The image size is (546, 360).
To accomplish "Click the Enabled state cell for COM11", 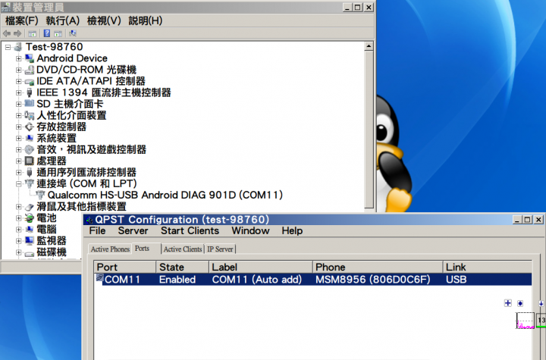I will [177, 280].
